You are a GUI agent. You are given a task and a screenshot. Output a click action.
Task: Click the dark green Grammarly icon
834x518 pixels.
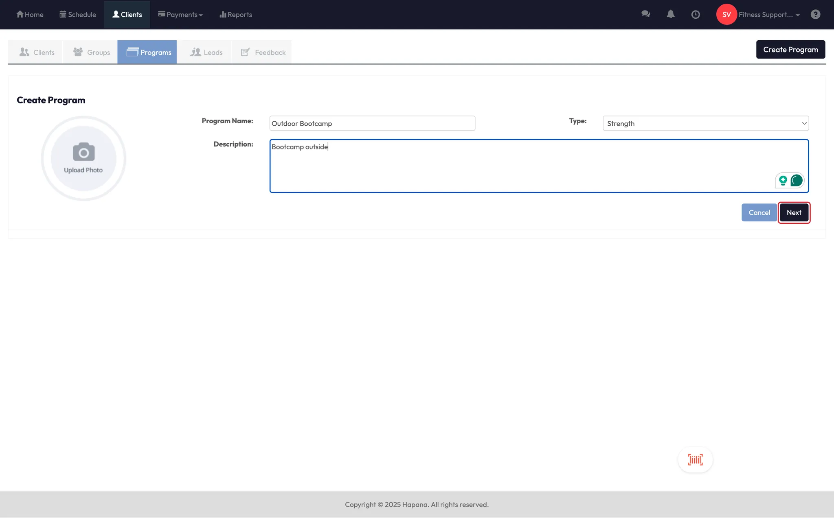(797, 180)
